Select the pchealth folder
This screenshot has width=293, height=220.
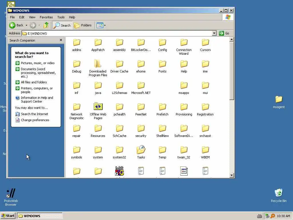tap(119, 109)
